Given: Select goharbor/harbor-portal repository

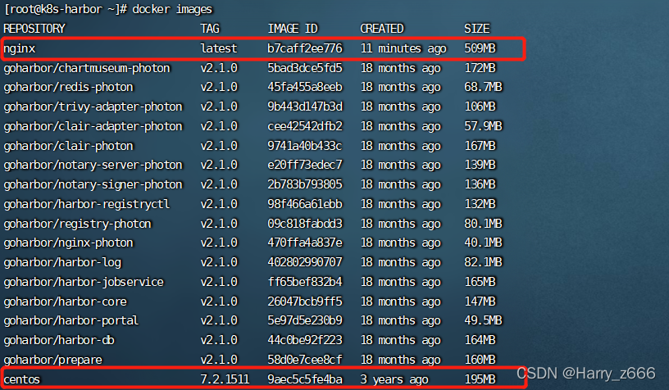Looking at the screenshot, I should tap(71, 321).
